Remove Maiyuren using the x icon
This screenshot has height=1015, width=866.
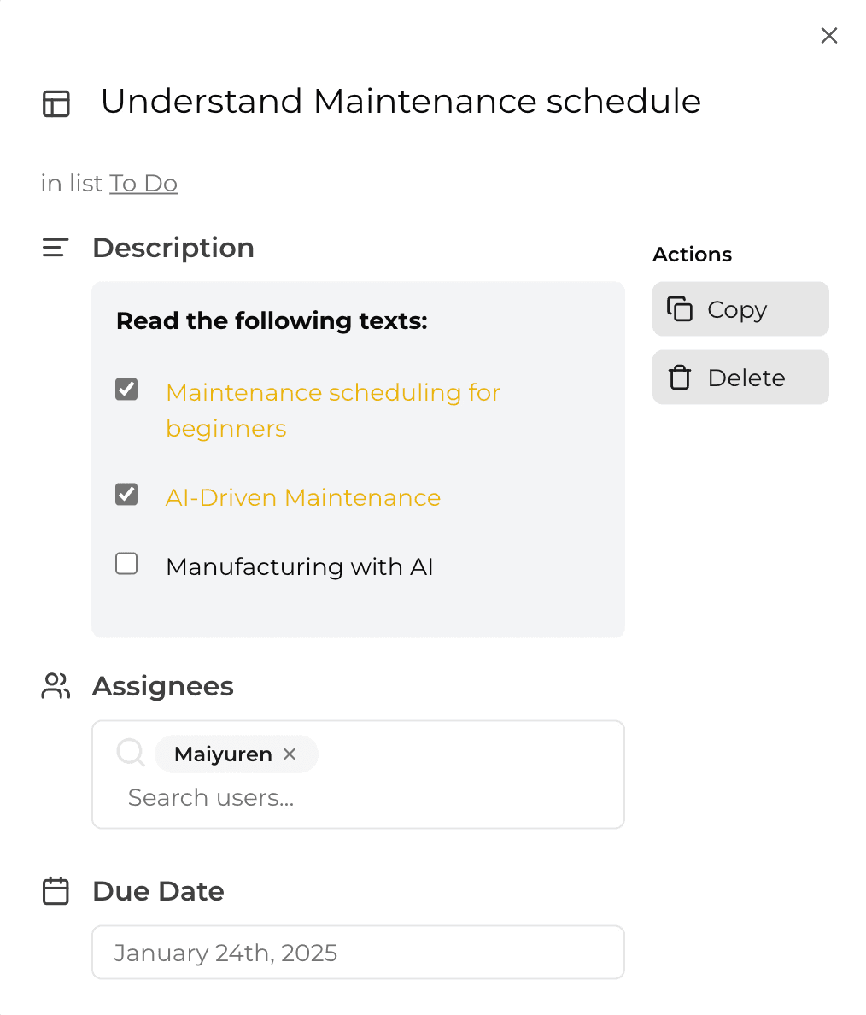pyautogui.click(x=290, y=754)
